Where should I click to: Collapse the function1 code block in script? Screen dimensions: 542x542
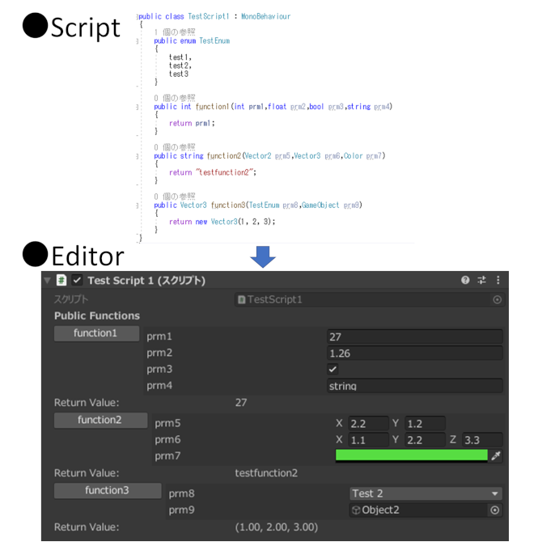point(138,107)
